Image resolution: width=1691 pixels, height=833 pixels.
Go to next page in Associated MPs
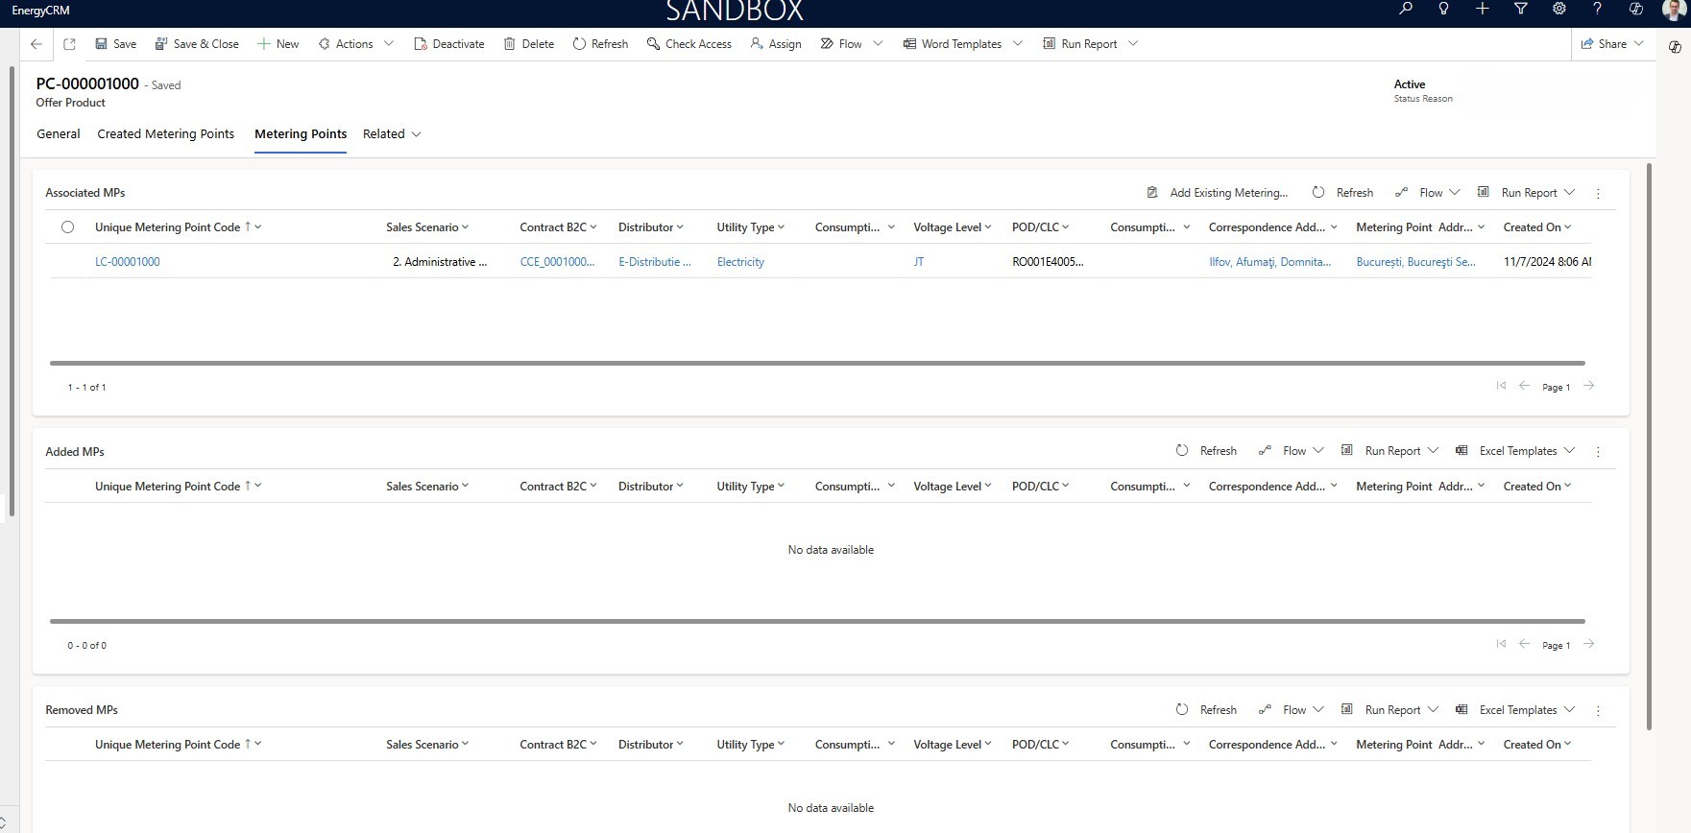[1588, 386]
